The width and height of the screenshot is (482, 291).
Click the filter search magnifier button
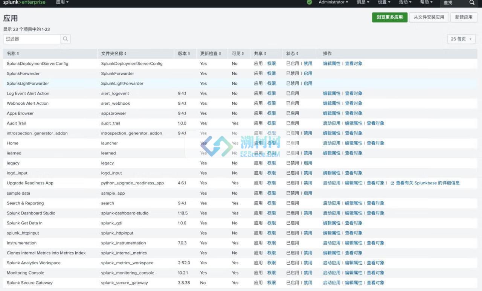66,39
